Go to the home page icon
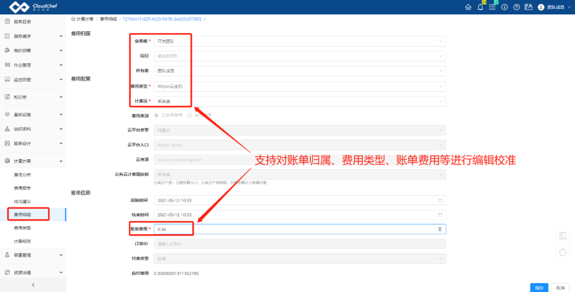Viewport: 575px width, 292px height. [x=468, y=7]
